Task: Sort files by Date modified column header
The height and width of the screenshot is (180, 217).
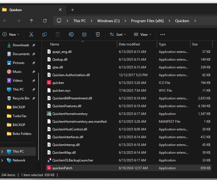Action: (129, 44)
